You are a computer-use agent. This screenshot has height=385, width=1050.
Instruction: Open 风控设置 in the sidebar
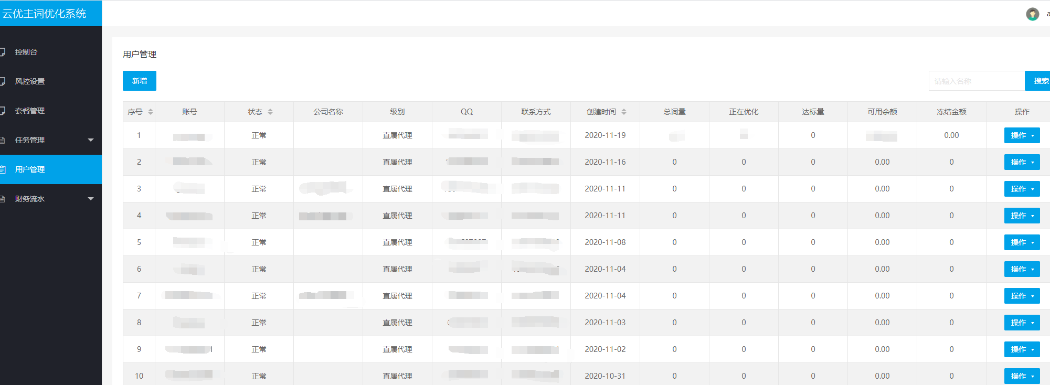(x=51, y=81)
